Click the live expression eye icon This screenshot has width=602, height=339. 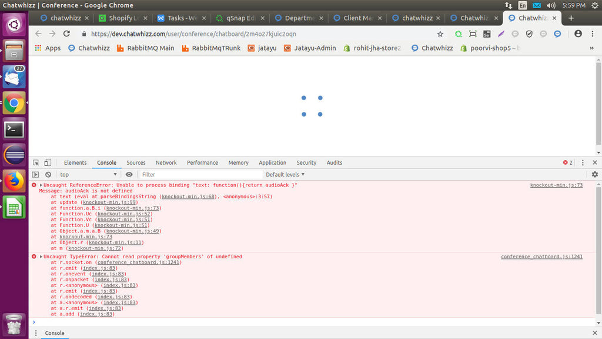click(129, 175)
